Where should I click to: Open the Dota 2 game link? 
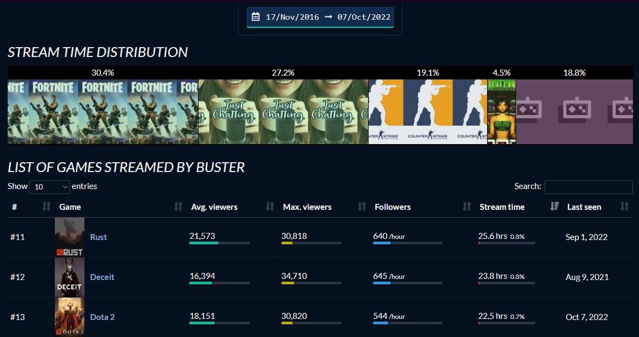tap(102, 317)
